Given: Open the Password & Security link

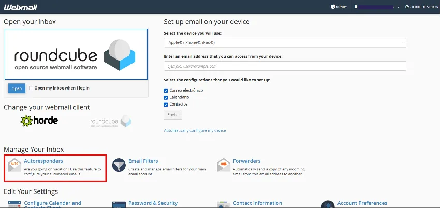Looking at the screenshot, I should [x=153, y=203].
